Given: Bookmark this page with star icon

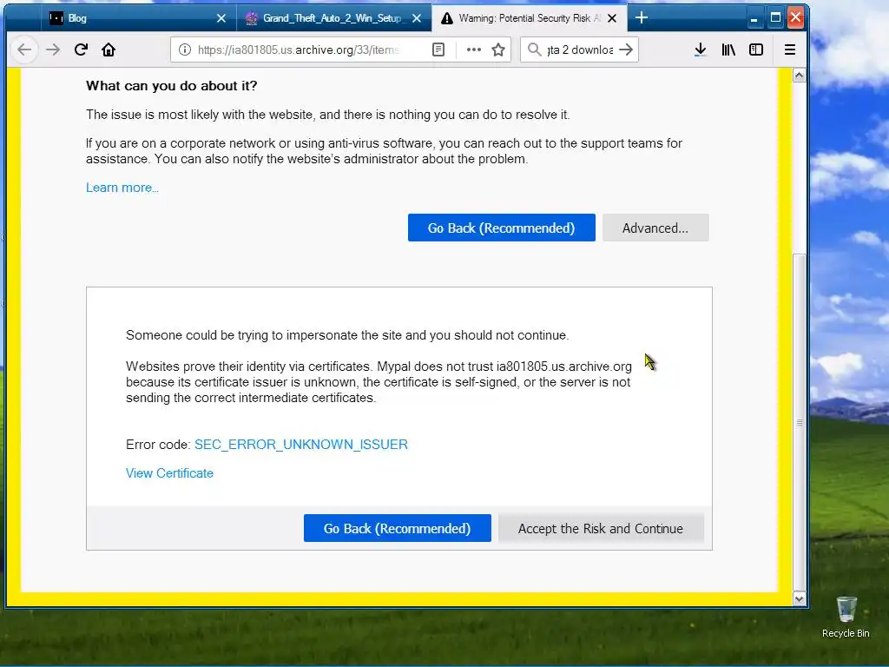Looking at the screenshot, I should point(498,50).
